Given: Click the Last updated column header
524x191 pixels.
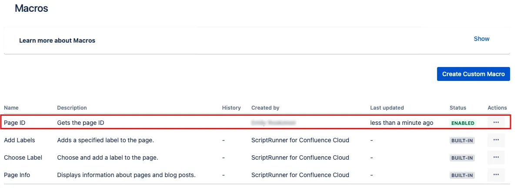Looking at the screenshot, I should [387, 107].
